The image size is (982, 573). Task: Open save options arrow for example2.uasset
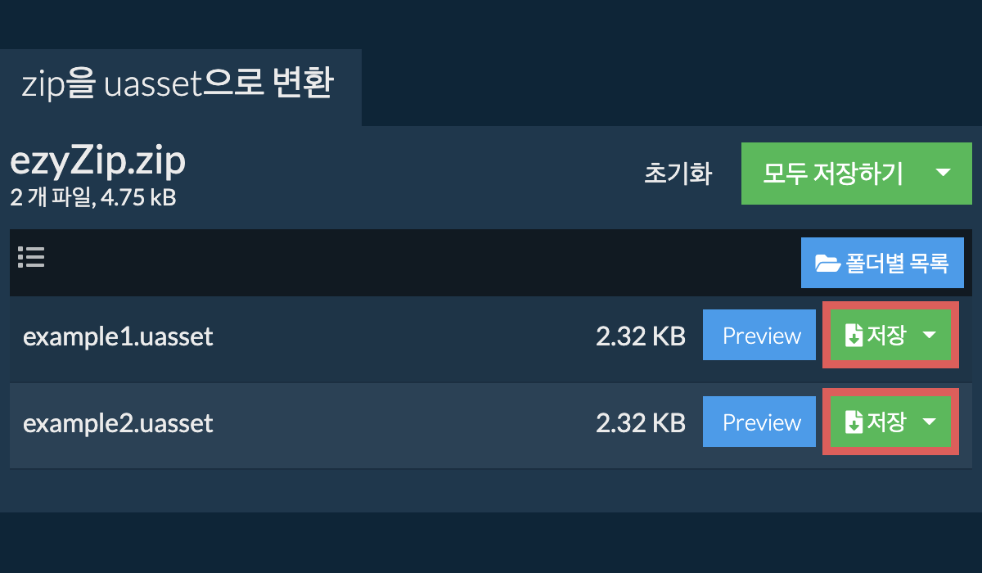[x=930, y=422]
